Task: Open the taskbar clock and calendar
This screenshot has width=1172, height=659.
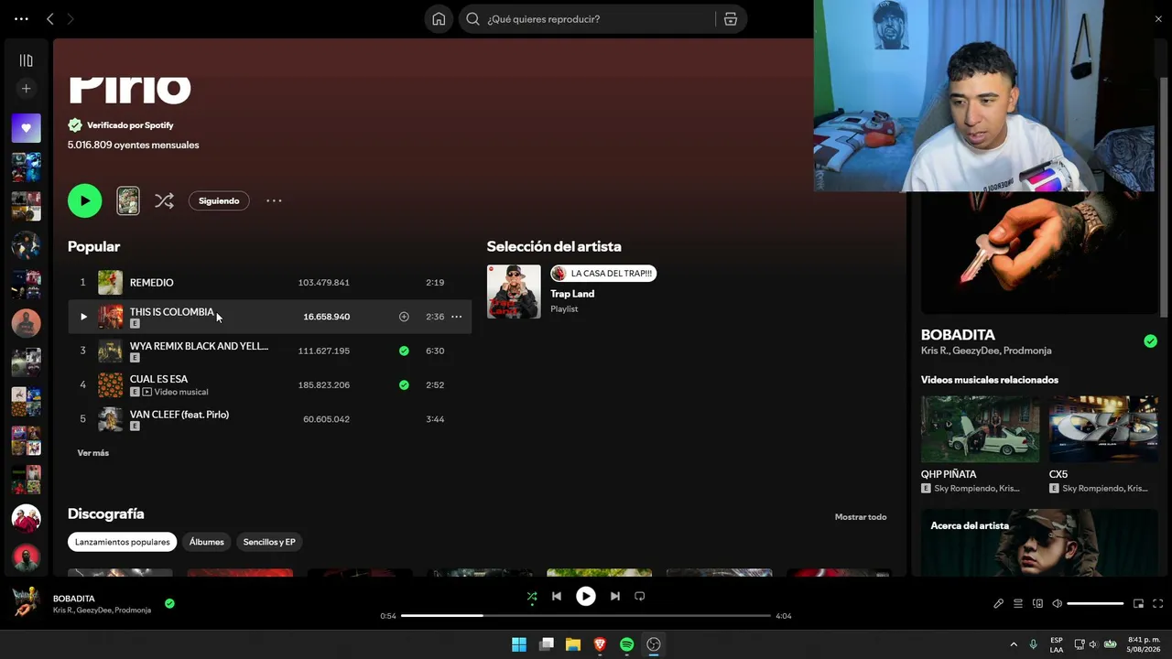Action: 1144,644
